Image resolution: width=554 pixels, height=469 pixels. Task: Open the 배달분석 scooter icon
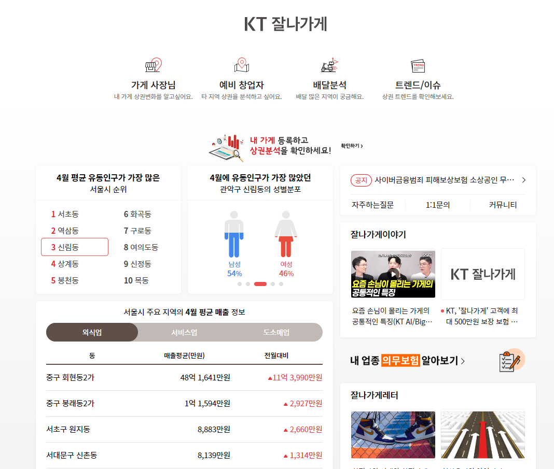[x=329, y=65]
